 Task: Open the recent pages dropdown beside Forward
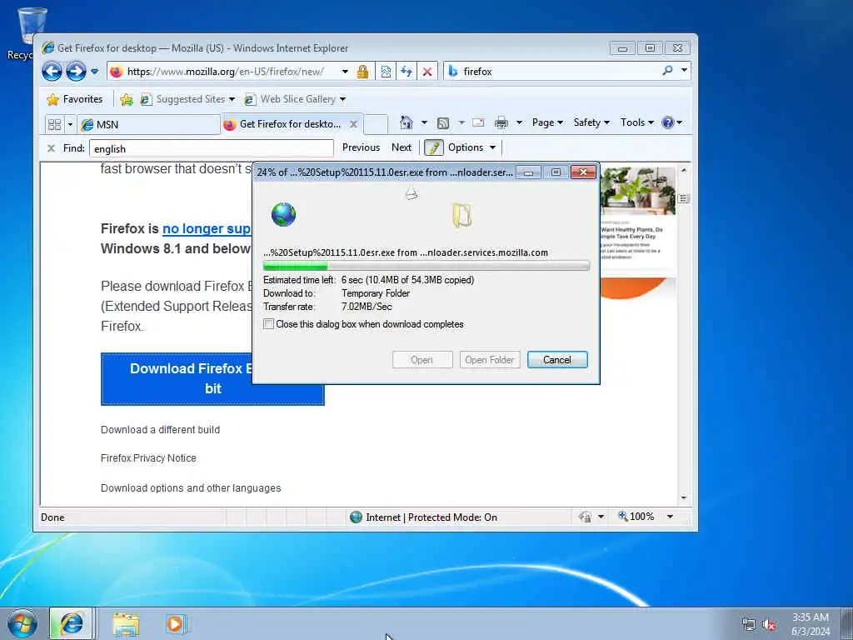(x=95, y=72)
